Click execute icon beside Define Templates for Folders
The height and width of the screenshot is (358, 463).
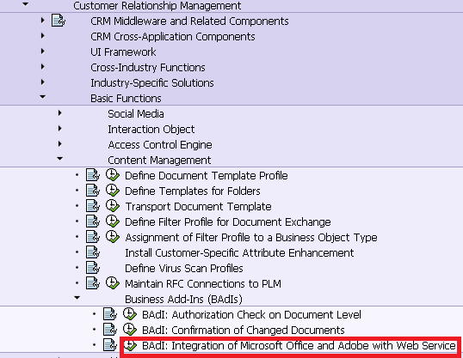pos(113,191)
